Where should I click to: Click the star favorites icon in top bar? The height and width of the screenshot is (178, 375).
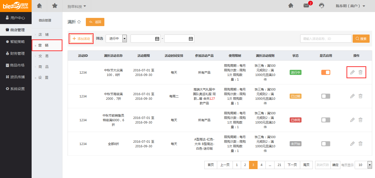(x=55, y=6)
